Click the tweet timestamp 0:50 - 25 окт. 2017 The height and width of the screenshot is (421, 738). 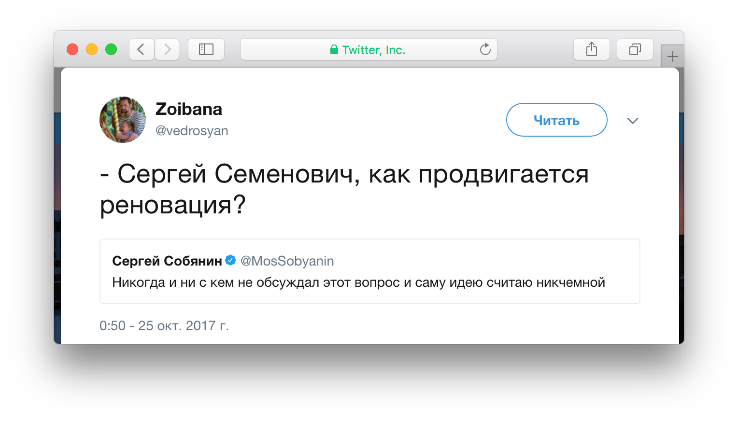point(164,326)
